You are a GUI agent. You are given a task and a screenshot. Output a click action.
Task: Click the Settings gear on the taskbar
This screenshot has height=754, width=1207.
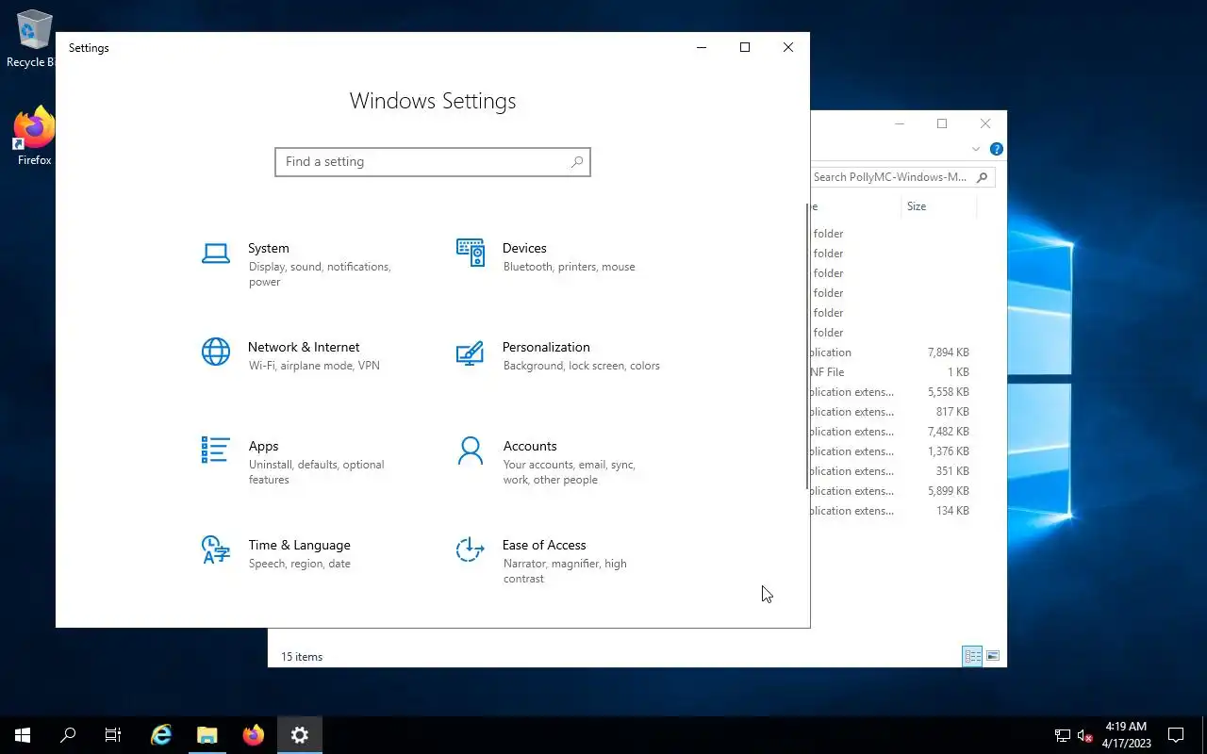(300, 735)
